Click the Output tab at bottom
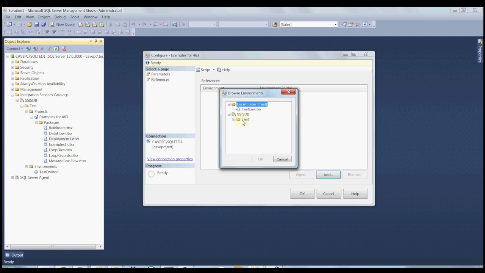Viewport: 485px width, 273px height. [x=14, y=255]
